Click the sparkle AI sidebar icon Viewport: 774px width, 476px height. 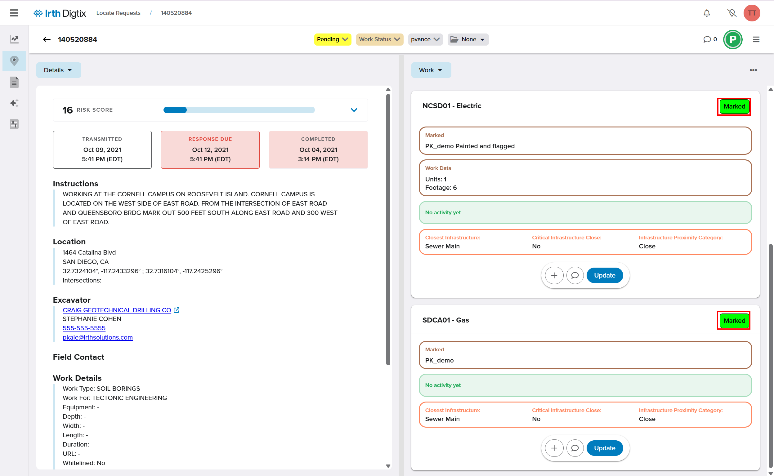point(14,103)
